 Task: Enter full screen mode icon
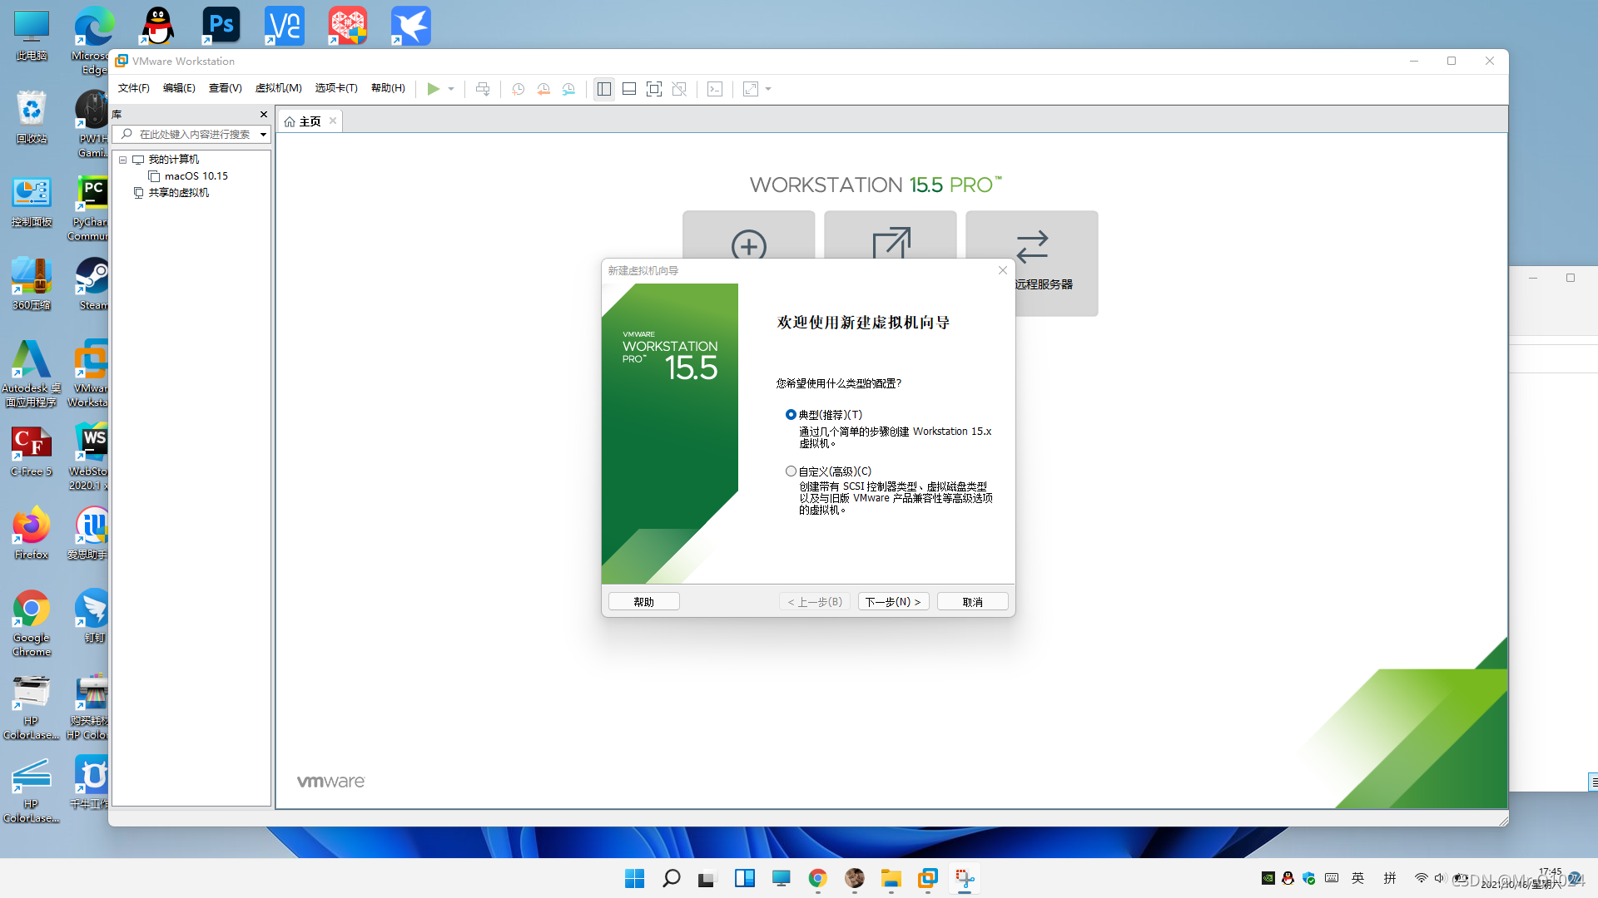(x=654, y=89)
